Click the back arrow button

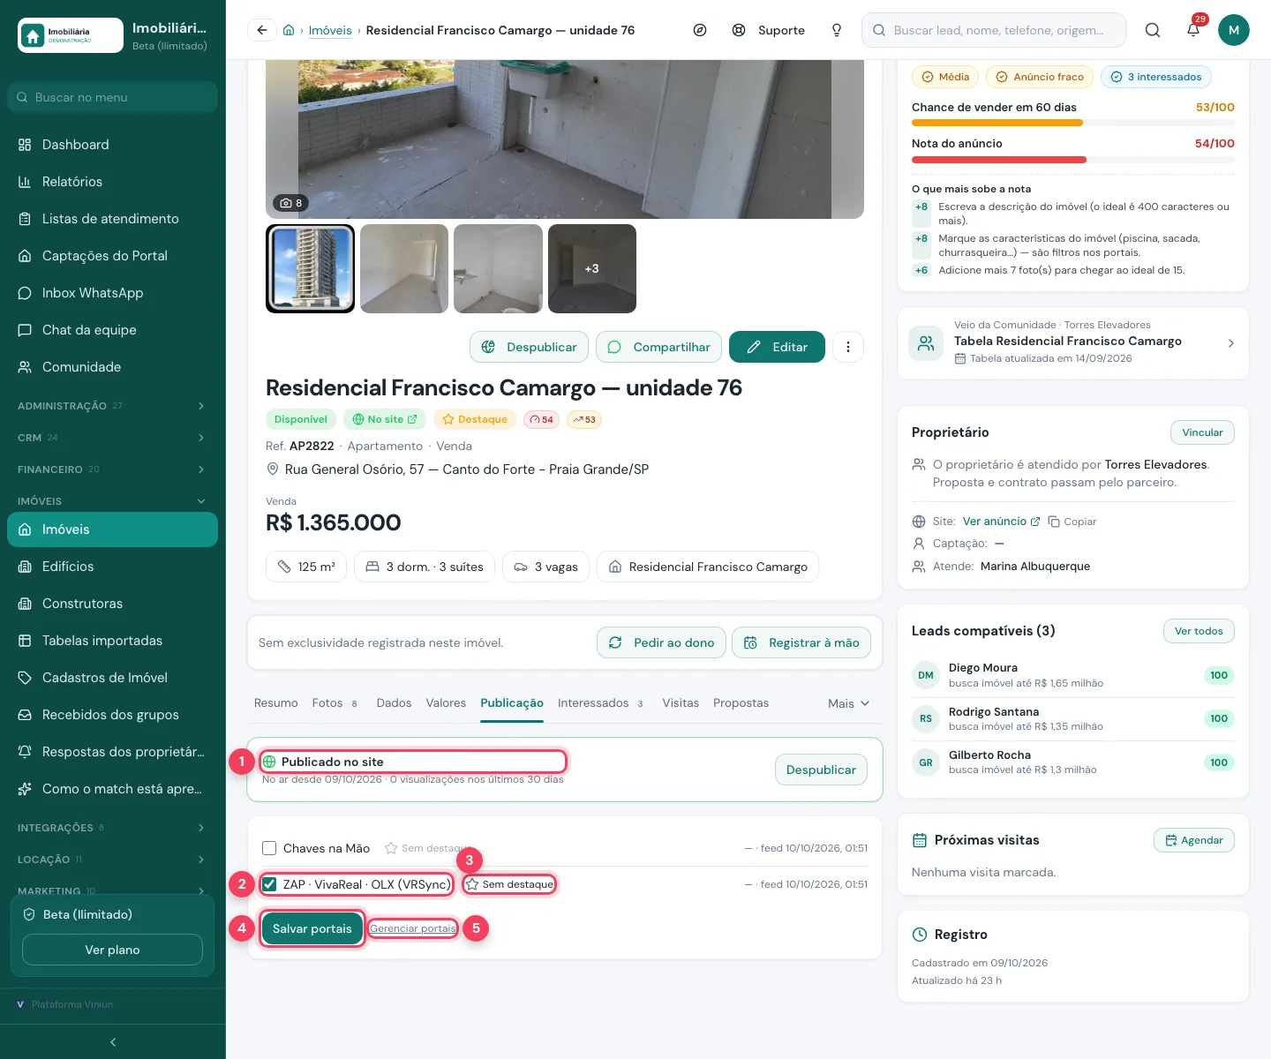(x=261, y=30)
